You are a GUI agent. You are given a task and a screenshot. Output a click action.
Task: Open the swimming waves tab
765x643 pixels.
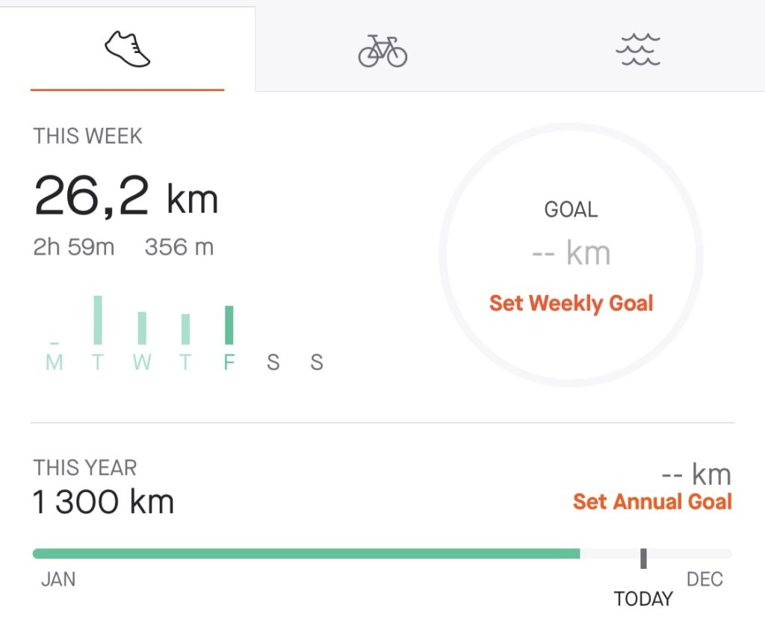[637, 50]
